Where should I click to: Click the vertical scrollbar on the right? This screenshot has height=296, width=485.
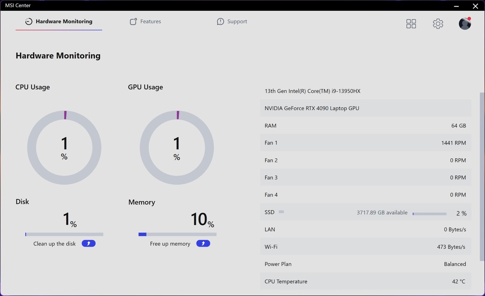482,176
